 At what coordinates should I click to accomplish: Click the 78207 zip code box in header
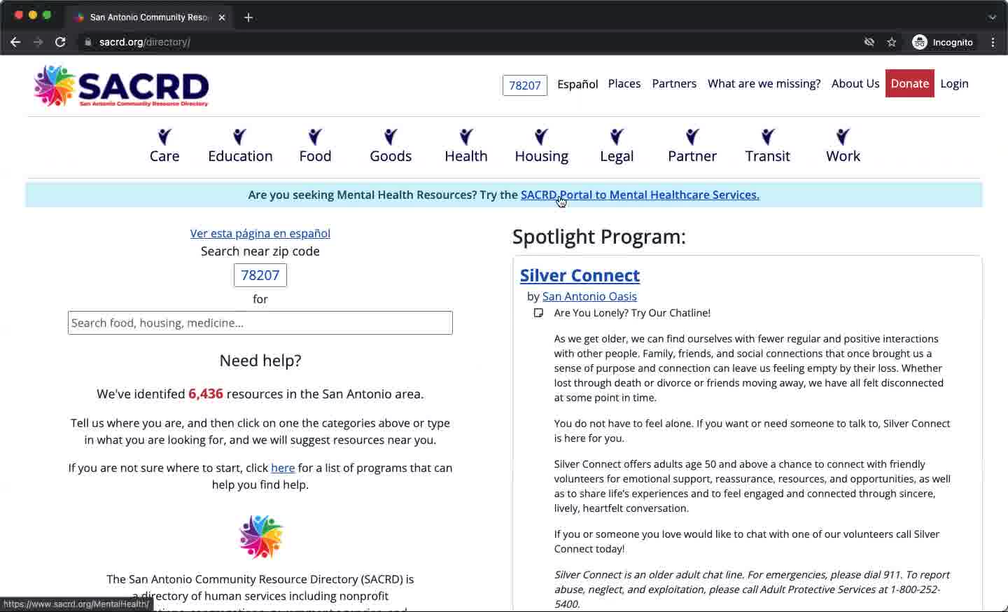(525, 85)
